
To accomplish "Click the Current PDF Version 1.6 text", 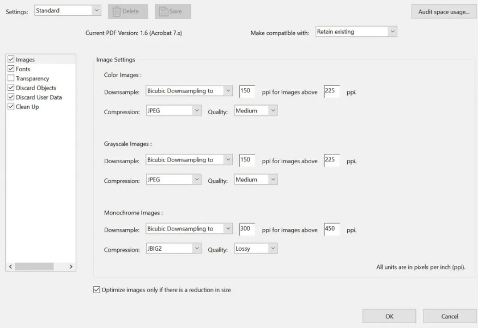I will (x=134, y=33).
